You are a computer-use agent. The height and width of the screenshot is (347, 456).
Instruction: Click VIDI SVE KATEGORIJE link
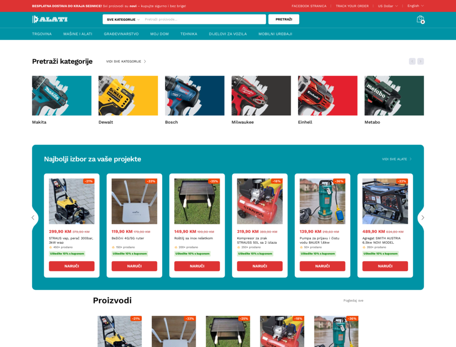click(126, 61)
